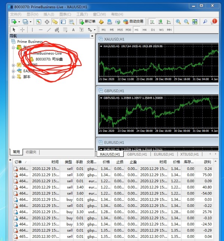
Task: Click the profit cell showing -54.00
Action: click(206, 193)
